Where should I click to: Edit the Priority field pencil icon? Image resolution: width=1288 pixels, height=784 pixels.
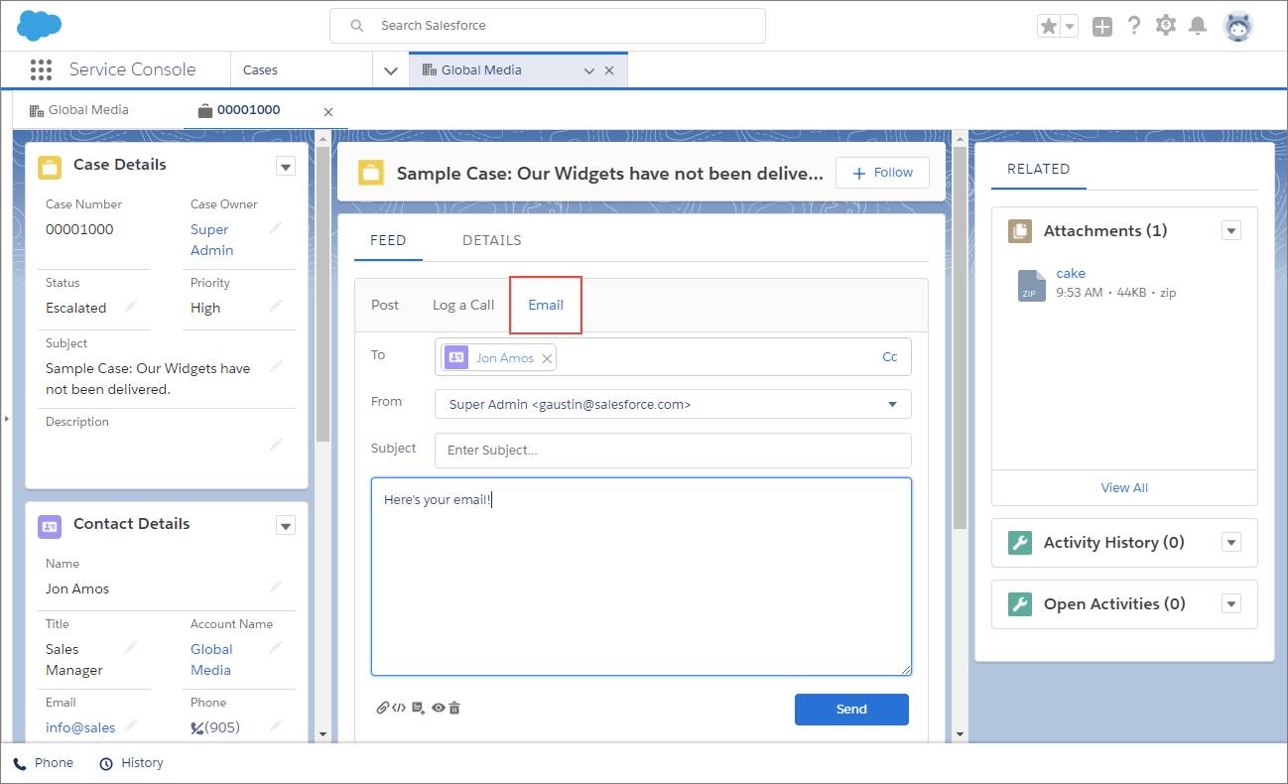tap(276, 307)
